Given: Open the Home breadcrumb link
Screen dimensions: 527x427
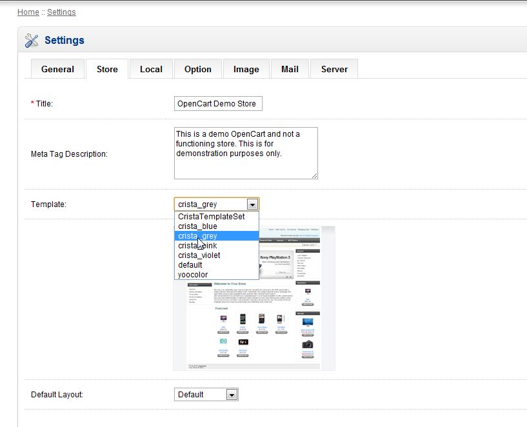Looking at the screenshot, I should click(28, 12).
